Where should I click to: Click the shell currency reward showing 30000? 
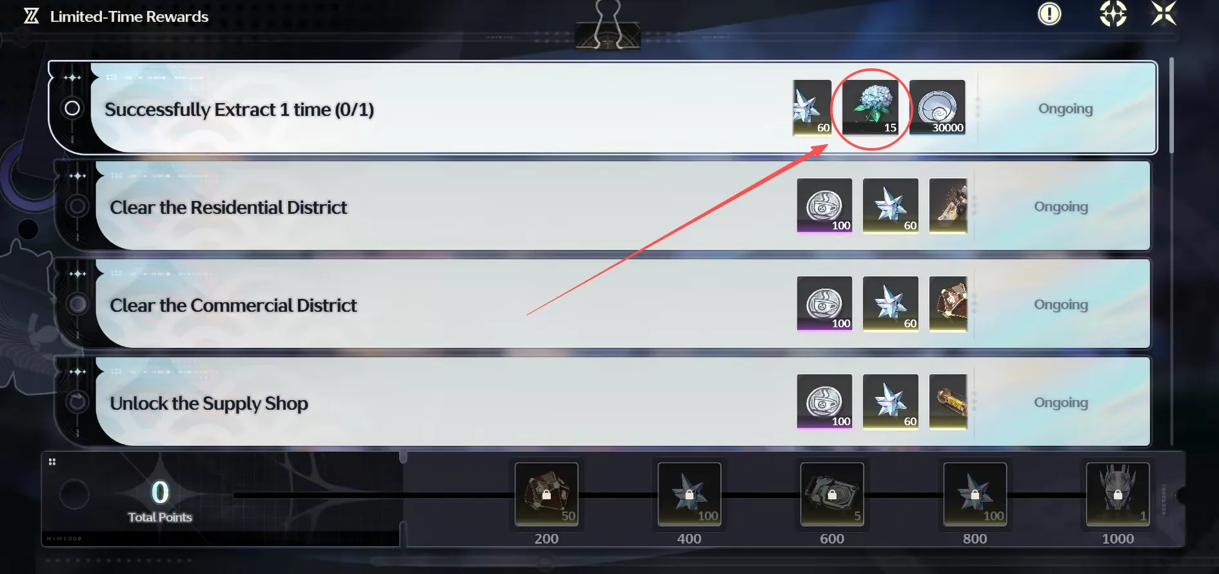point(937,108)
